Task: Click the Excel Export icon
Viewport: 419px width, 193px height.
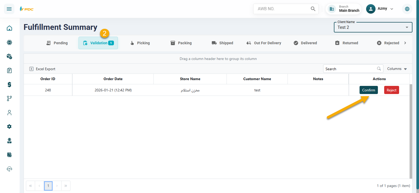Action: [31, 69]
